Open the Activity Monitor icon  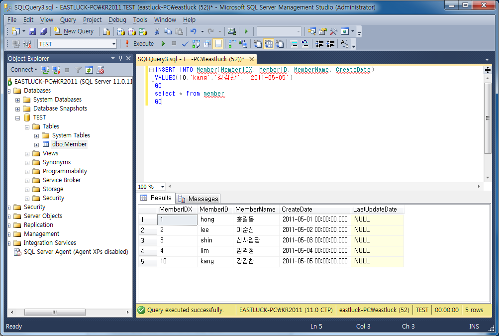pyautogui.click(x=232, y=31)
